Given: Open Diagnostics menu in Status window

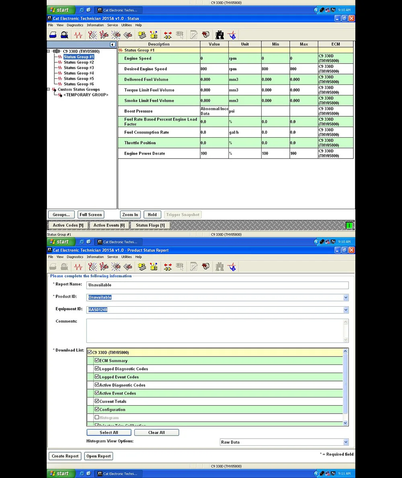Looking at the screenshot, I should tap(75, 25).
